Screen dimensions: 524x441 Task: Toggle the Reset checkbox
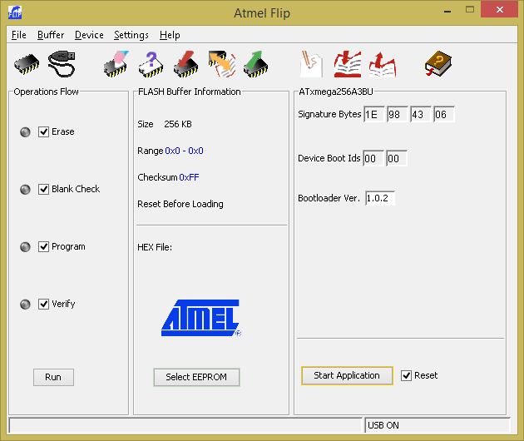tap(406, 375)
